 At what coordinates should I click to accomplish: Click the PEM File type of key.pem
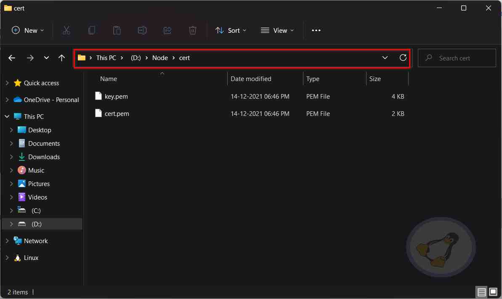click(x=318, y=97)
